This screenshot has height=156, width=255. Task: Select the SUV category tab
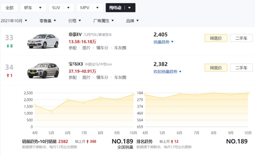pyautogui.click(x=56, y=8)
